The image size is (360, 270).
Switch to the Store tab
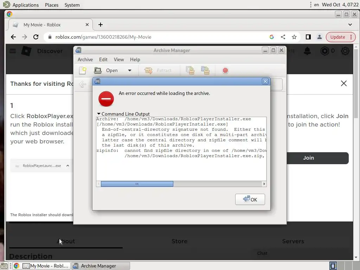(x=179, y=241)
